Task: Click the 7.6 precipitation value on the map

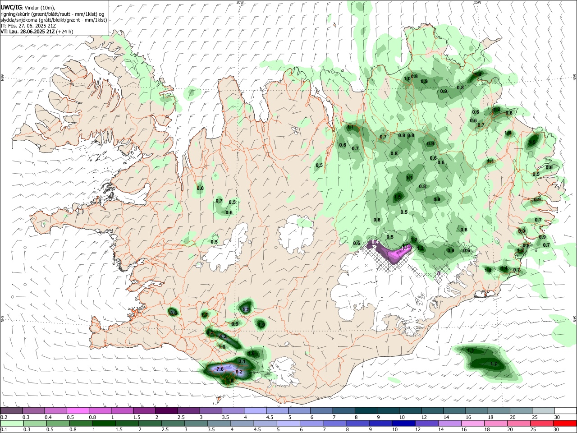Action: click(x=220, y=369)
